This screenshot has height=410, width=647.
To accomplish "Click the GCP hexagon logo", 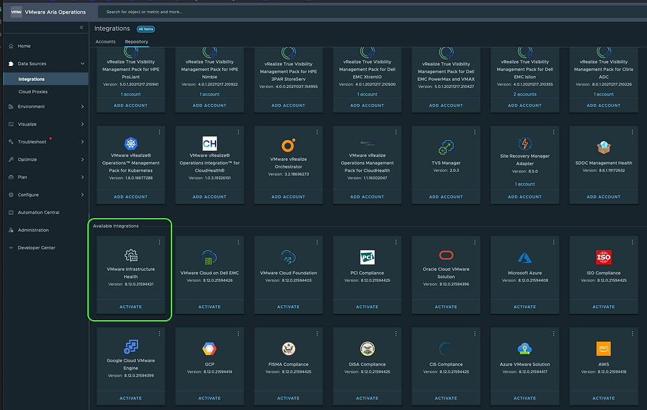I will (x=210, y=349).
